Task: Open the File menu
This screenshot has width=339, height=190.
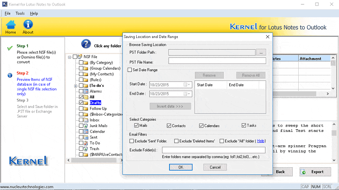Action: point(7,13)
